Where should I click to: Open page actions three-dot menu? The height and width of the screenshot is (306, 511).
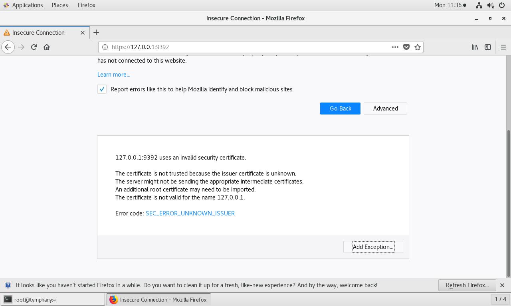tap(395, 47)
